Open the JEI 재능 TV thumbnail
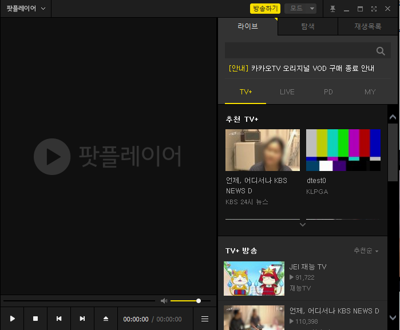This screenshot has width=400, height=330. point(254,279)
